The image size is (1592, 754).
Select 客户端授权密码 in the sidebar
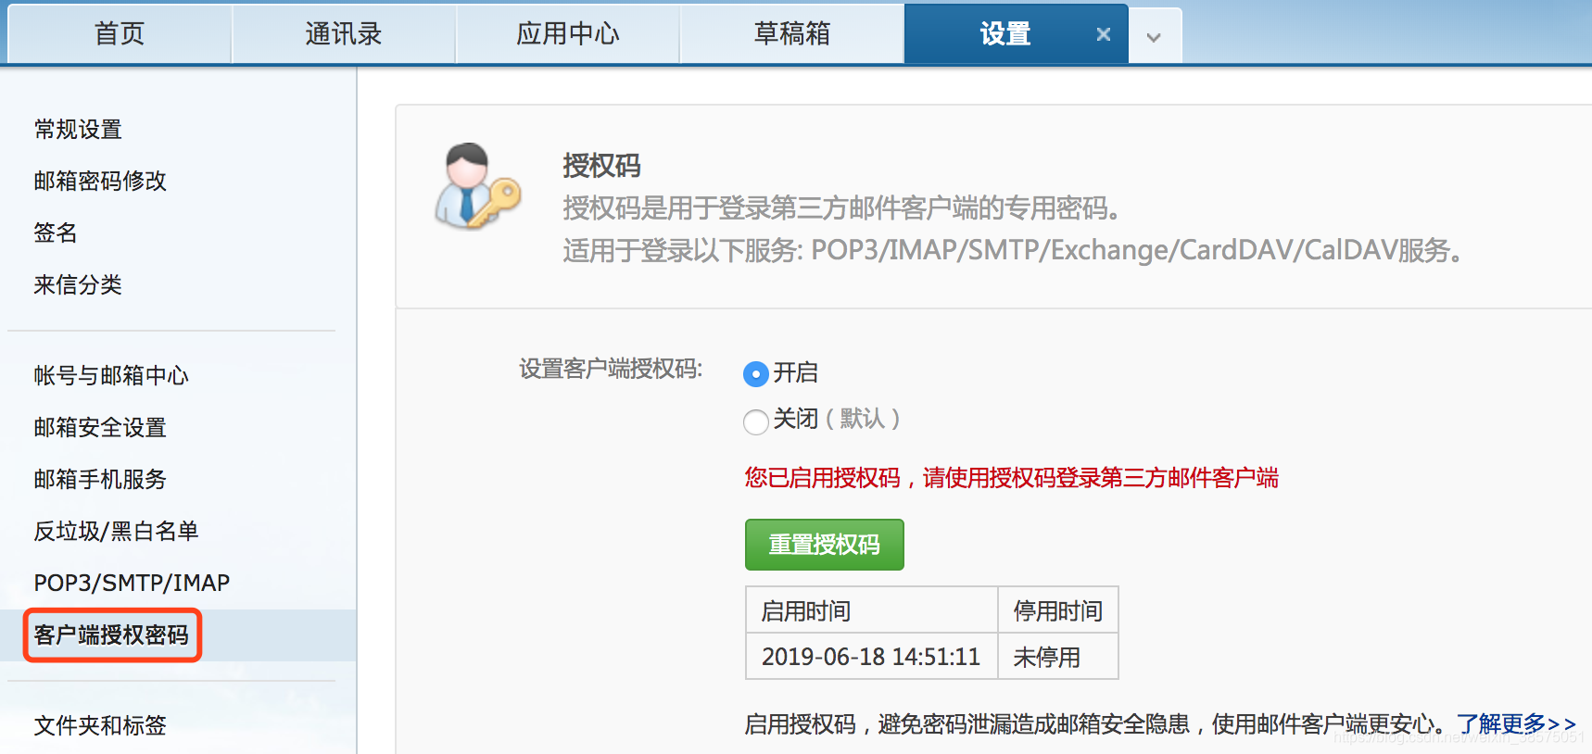pos(111,635)
